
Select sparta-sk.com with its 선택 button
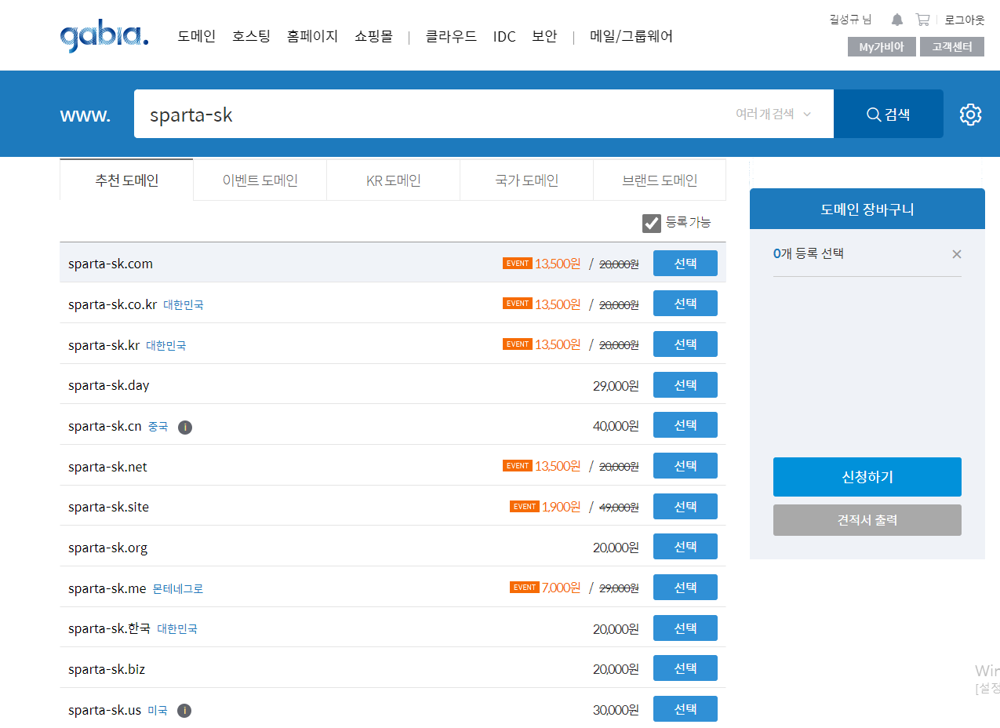pos(685,264)
